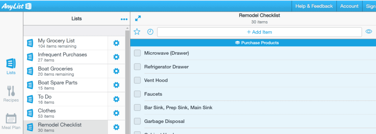Click the Add Item input field
The image size is (376, 134).
click(260, 32)
